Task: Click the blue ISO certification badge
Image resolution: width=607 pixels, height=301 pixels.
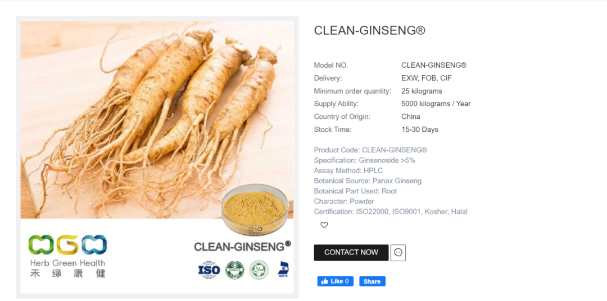Action: click(209, 270)
